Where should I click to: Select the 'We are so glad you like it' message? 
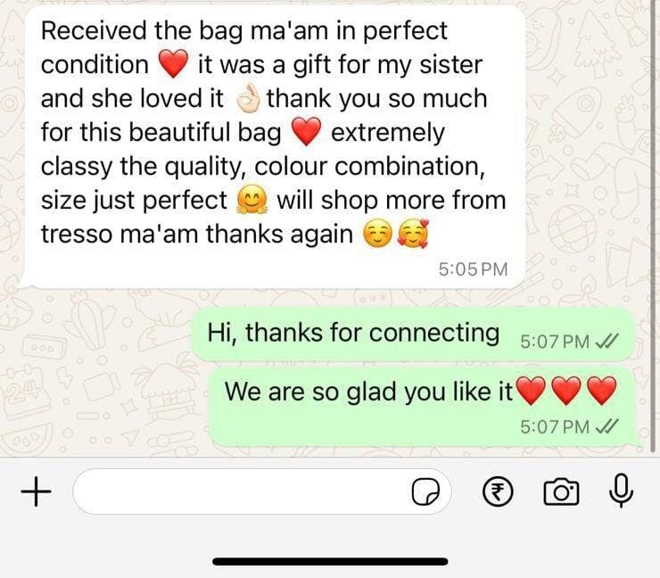425,406
